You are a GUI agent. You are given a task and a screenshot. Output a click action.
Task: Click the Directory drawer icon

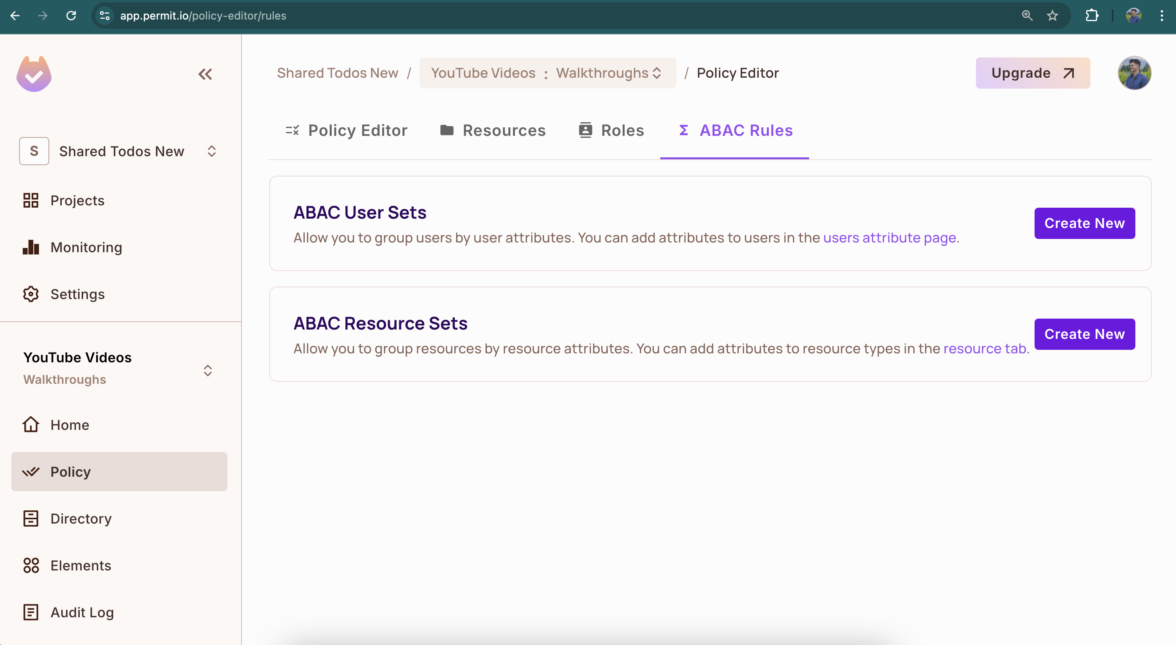click(30, 518)
